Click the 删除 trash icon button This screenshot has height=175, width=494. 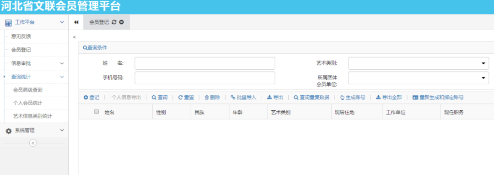pyautogui.click(x=212, y=98)
